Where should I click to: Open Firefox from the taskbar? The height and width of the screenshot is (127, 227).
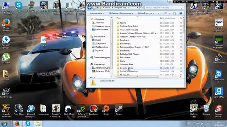(17, 124)
